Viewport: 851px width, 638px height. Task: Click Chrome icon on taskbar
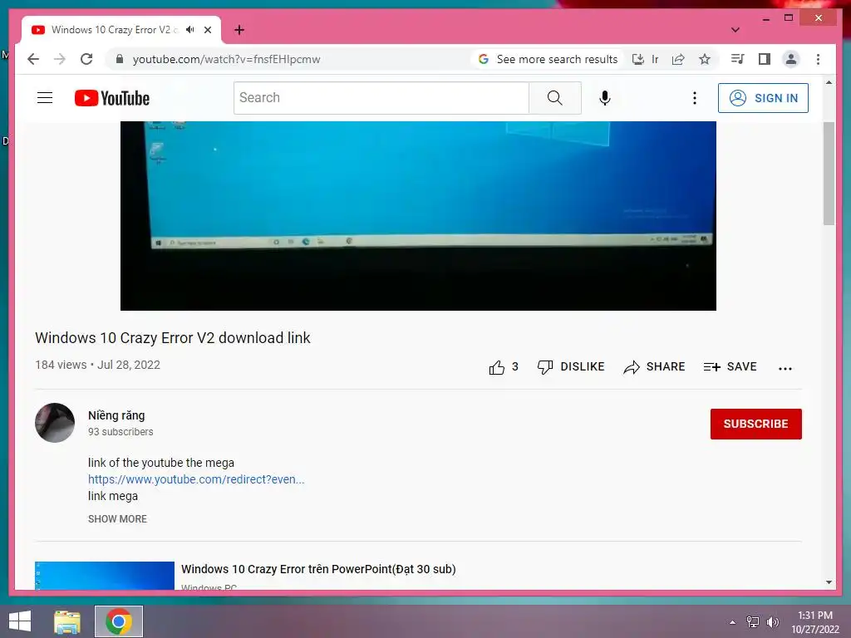pos(119,621)
